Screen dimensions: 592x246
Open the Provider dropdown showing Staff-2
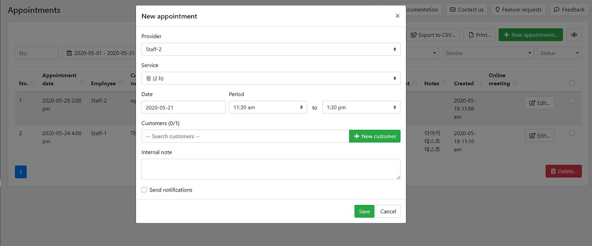coord(271,49)
